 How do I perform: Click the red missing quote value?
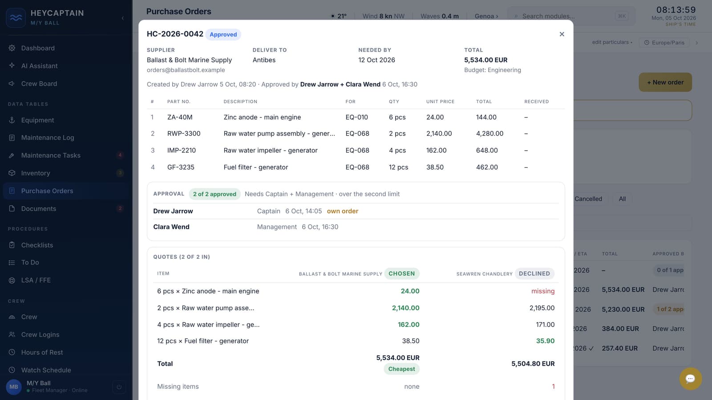543,291
